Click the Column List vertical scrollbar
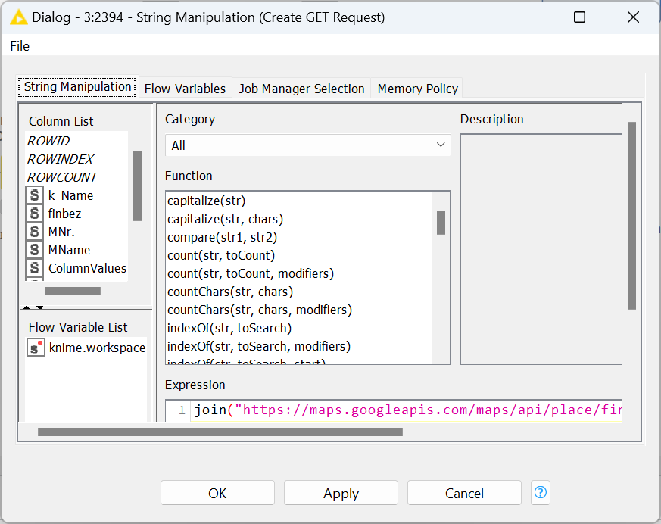The height and width of the screenshot is (524, 661). click(x=138, y=186)
